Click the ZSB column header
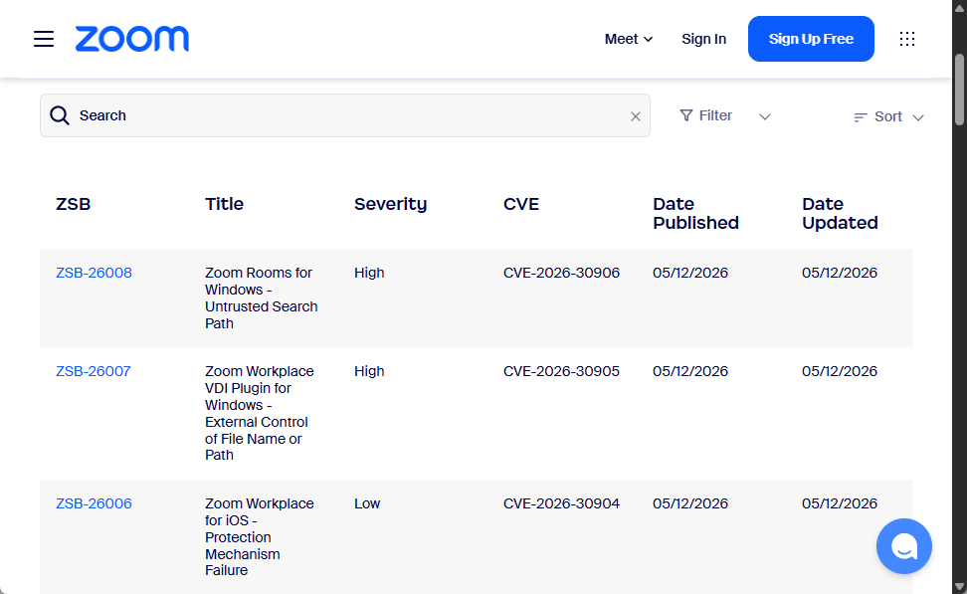This screenshot has width=967, height=594. pyautogui.click(x=73, y=204)
